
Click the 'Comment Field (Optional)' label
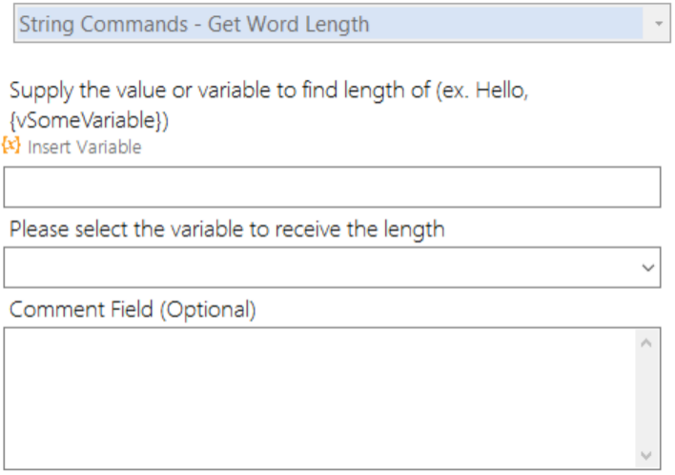[x=133, y=309]
